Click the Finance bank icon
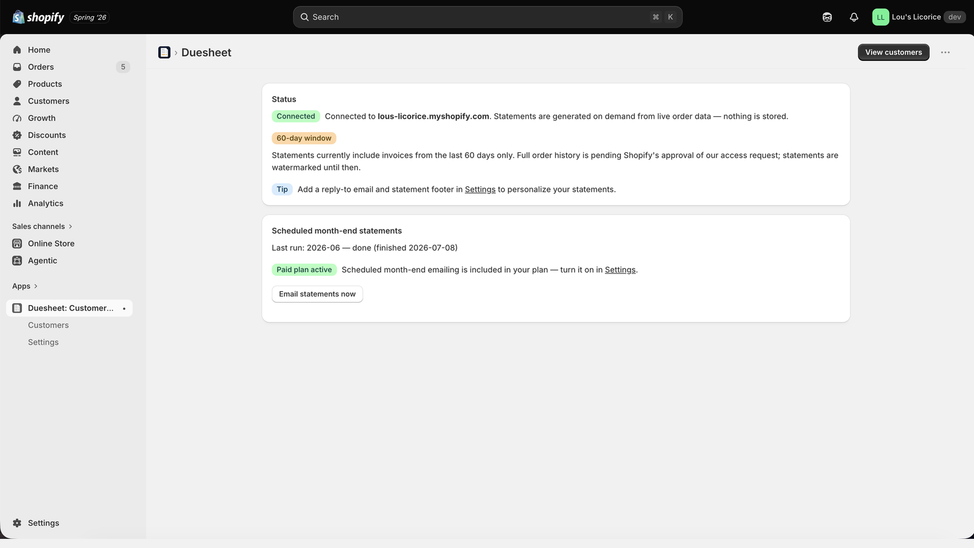The image size is (974, 548). [x=17, y=186]
